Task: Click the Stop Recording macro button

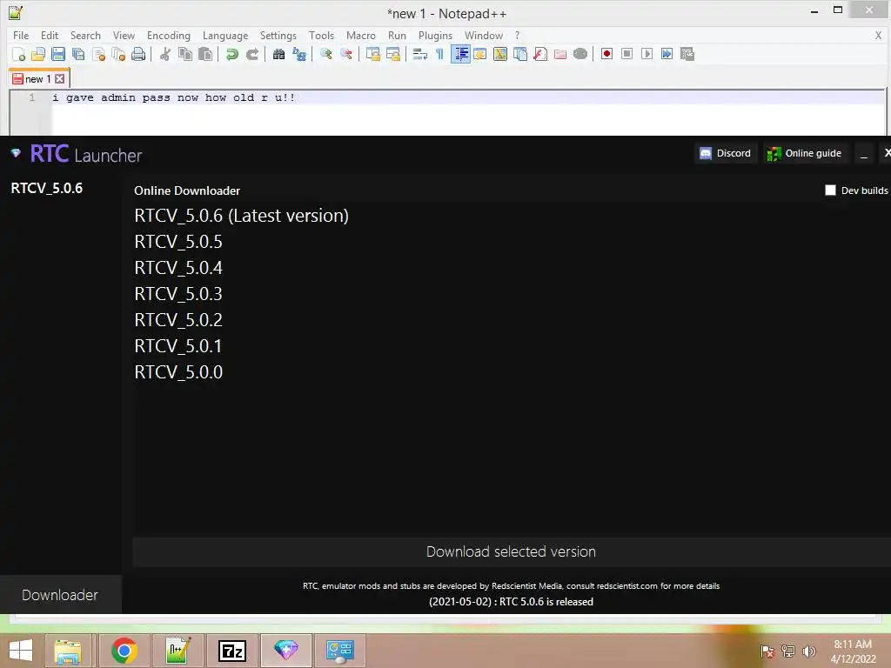Action: [626, 54]
